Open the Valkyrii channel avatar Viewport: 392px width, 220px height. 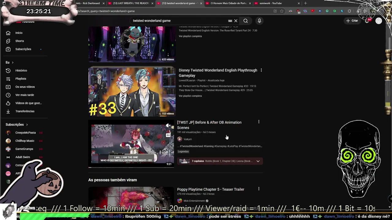(180, 139)
